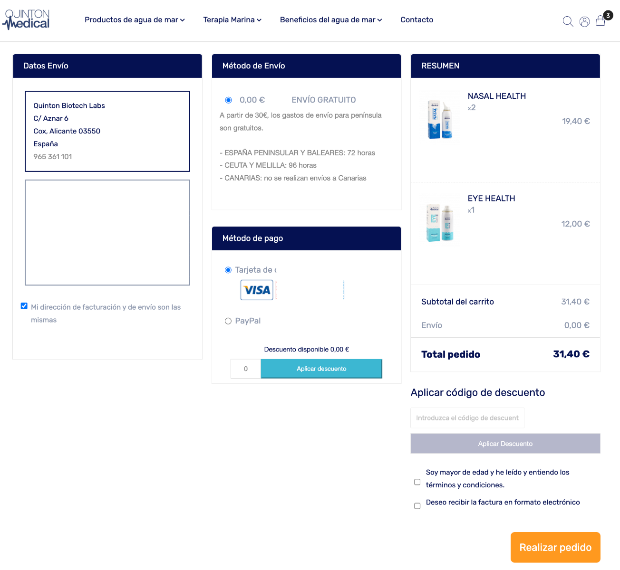620x570 pixels.
Task: Focus the discount code input field
Action: 467,418
